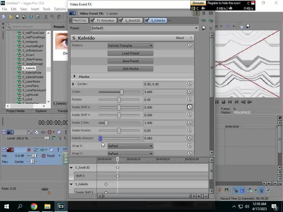Click the Save Preset disk icon

[x=204, y=28]
